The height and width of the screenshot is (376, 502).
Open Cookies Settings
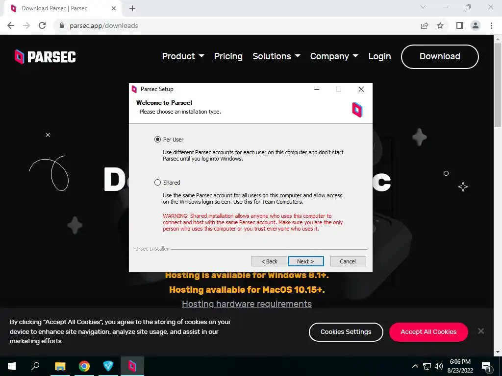pyautogui.click(x=346, y=332)
